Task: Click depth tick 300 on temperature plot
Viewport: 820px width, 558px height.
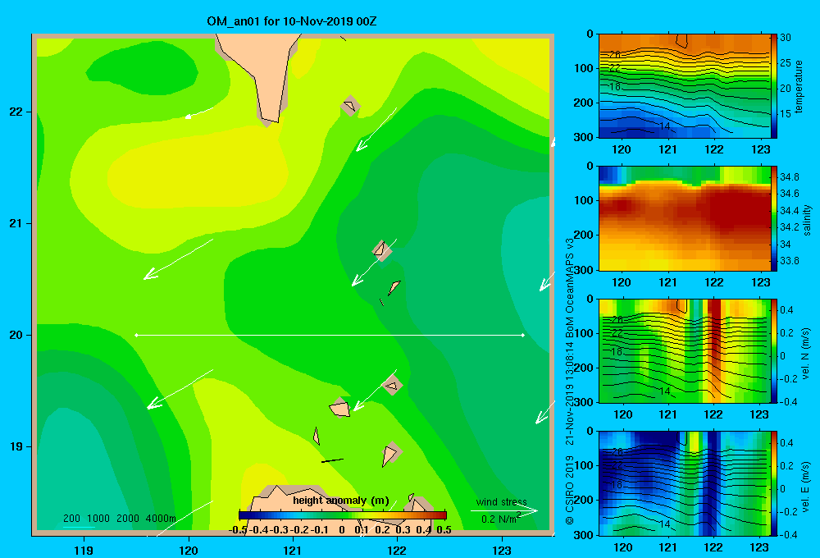Action: pyautogui.click(x=584, y=137)
